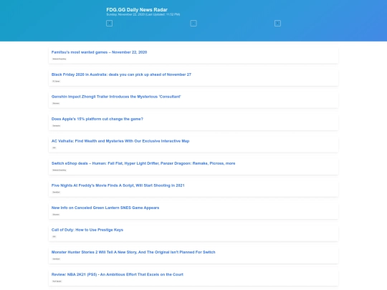Click the source tag under Famitsu headline
Image resolution: width=387 pixels, height=290 pixels.
click(x=59, y=59)
